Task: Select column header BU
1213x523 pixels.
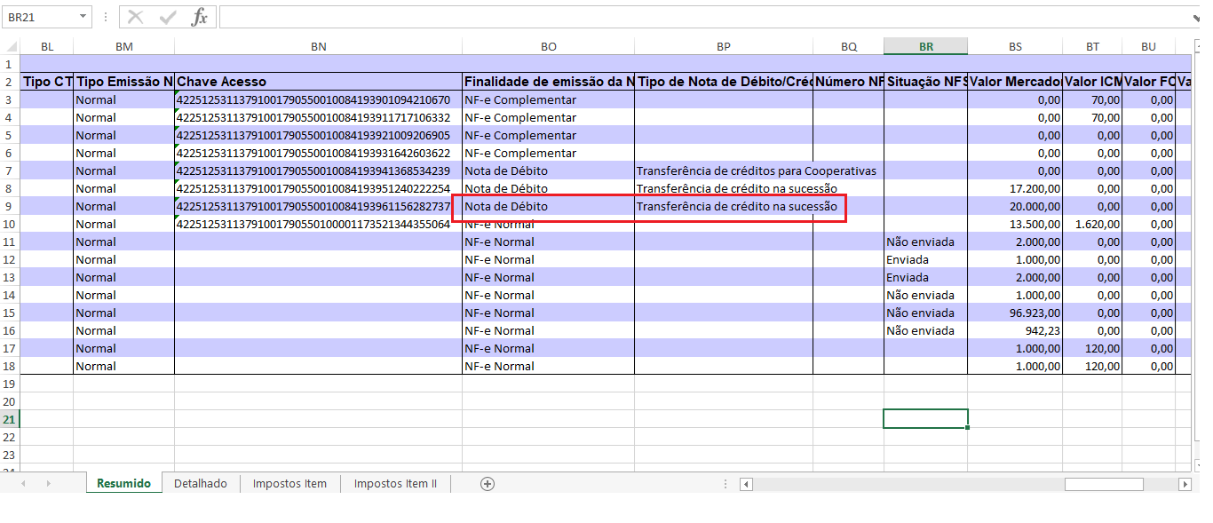Action: [1148, 46]
